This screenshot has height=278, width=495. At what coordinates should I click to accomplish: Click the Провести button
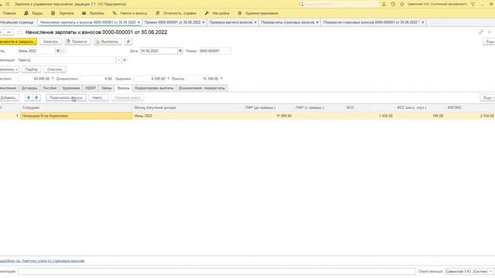point(77,42)
